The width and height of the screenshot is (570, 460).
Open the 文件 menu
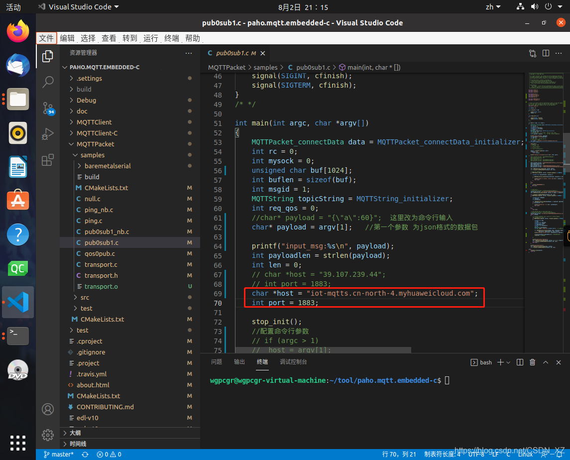pyautogui.click(x=46, y=38)
